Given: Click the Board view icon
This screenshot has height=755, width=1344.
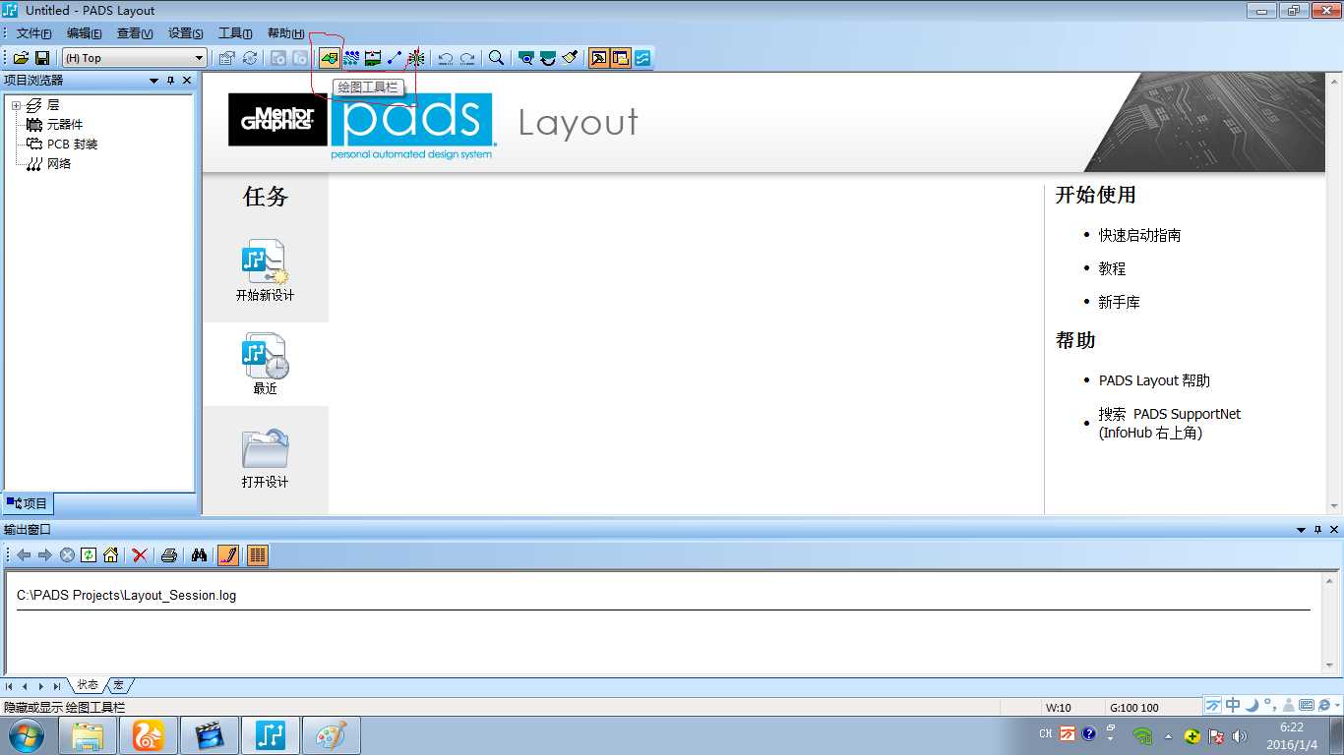Looking at the screenshot, I should (x=526, y=58).
